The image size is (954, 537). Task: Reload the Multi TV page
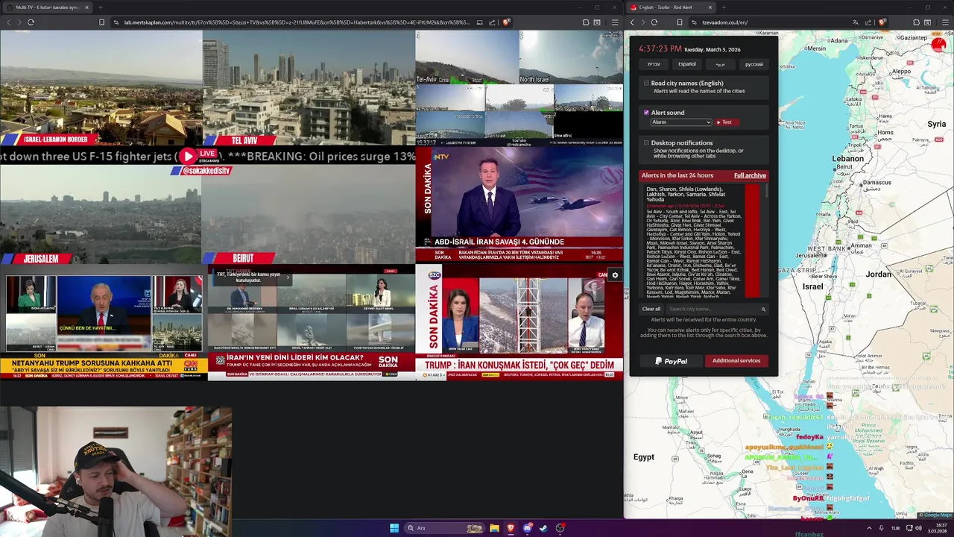(31, 22)
